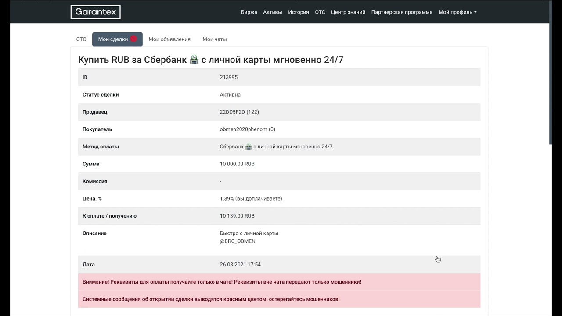This screenshot has width=562, height=316.
Task: Go to the История page
Action: (x=299, y=12)
